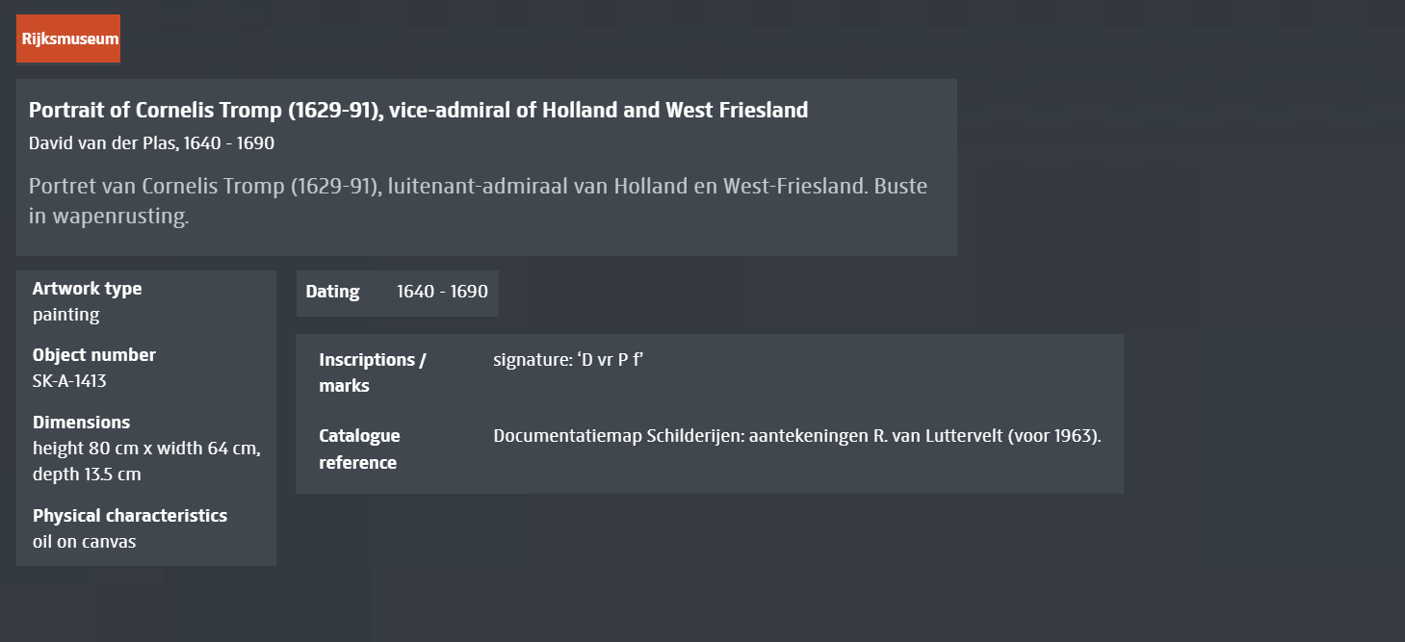The width and height of the screenshot is (1405, 642).
Task: Select artist line David van der Plas
Action: coord(151,143)
